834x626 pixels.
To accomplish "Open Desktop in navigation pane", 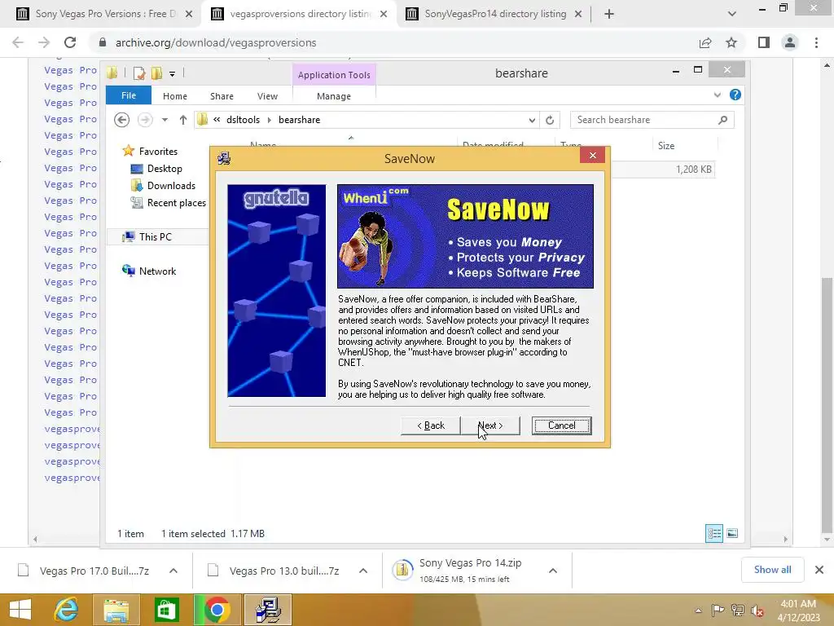I will 165,168.
